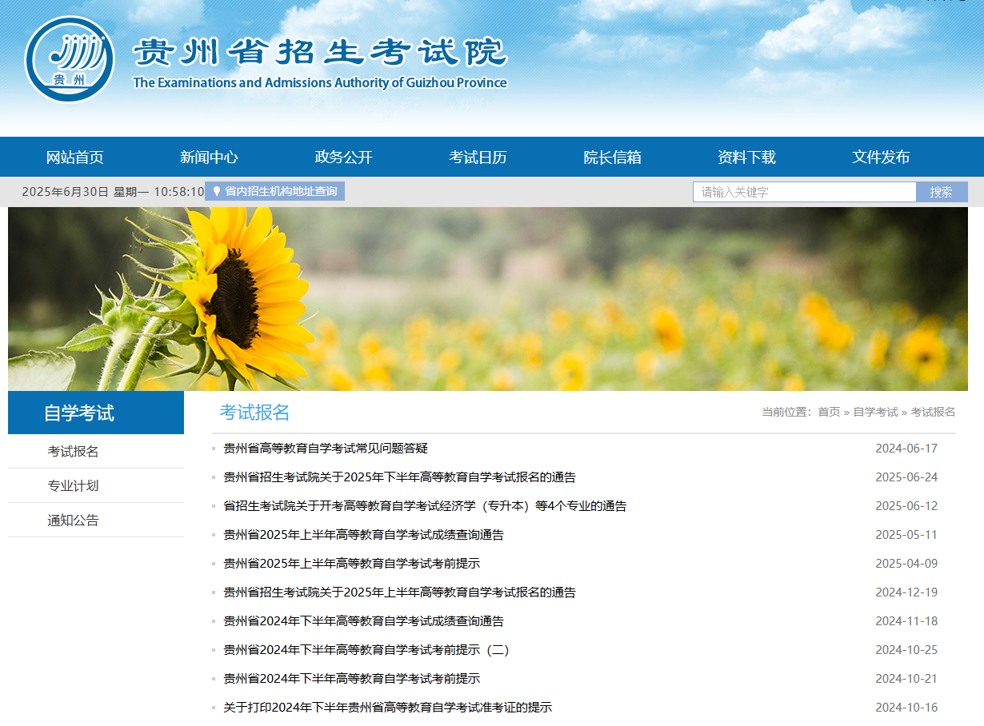Screen dimensions: 984x726
Task: Open the 资料下载 navigation item
Action: click(x=746, y=158)
